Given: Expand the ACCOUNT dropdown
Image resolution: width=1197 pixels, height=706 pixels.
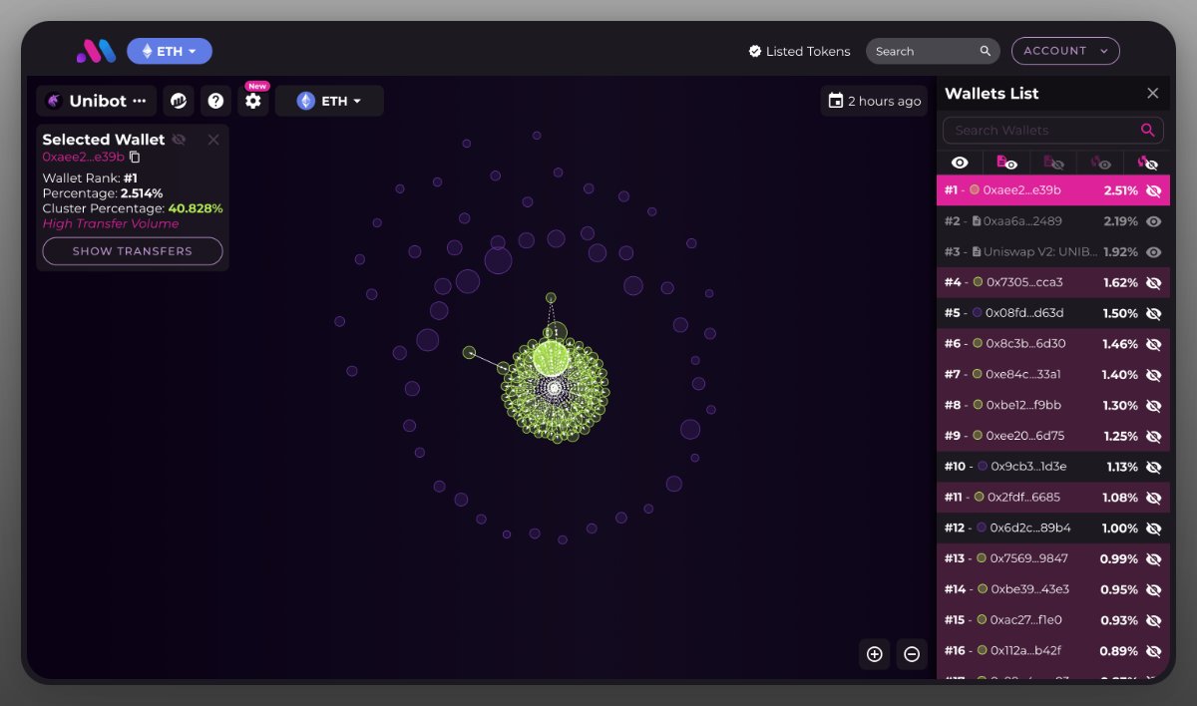Looking at the screenshot, I should tap(1065, 51).
